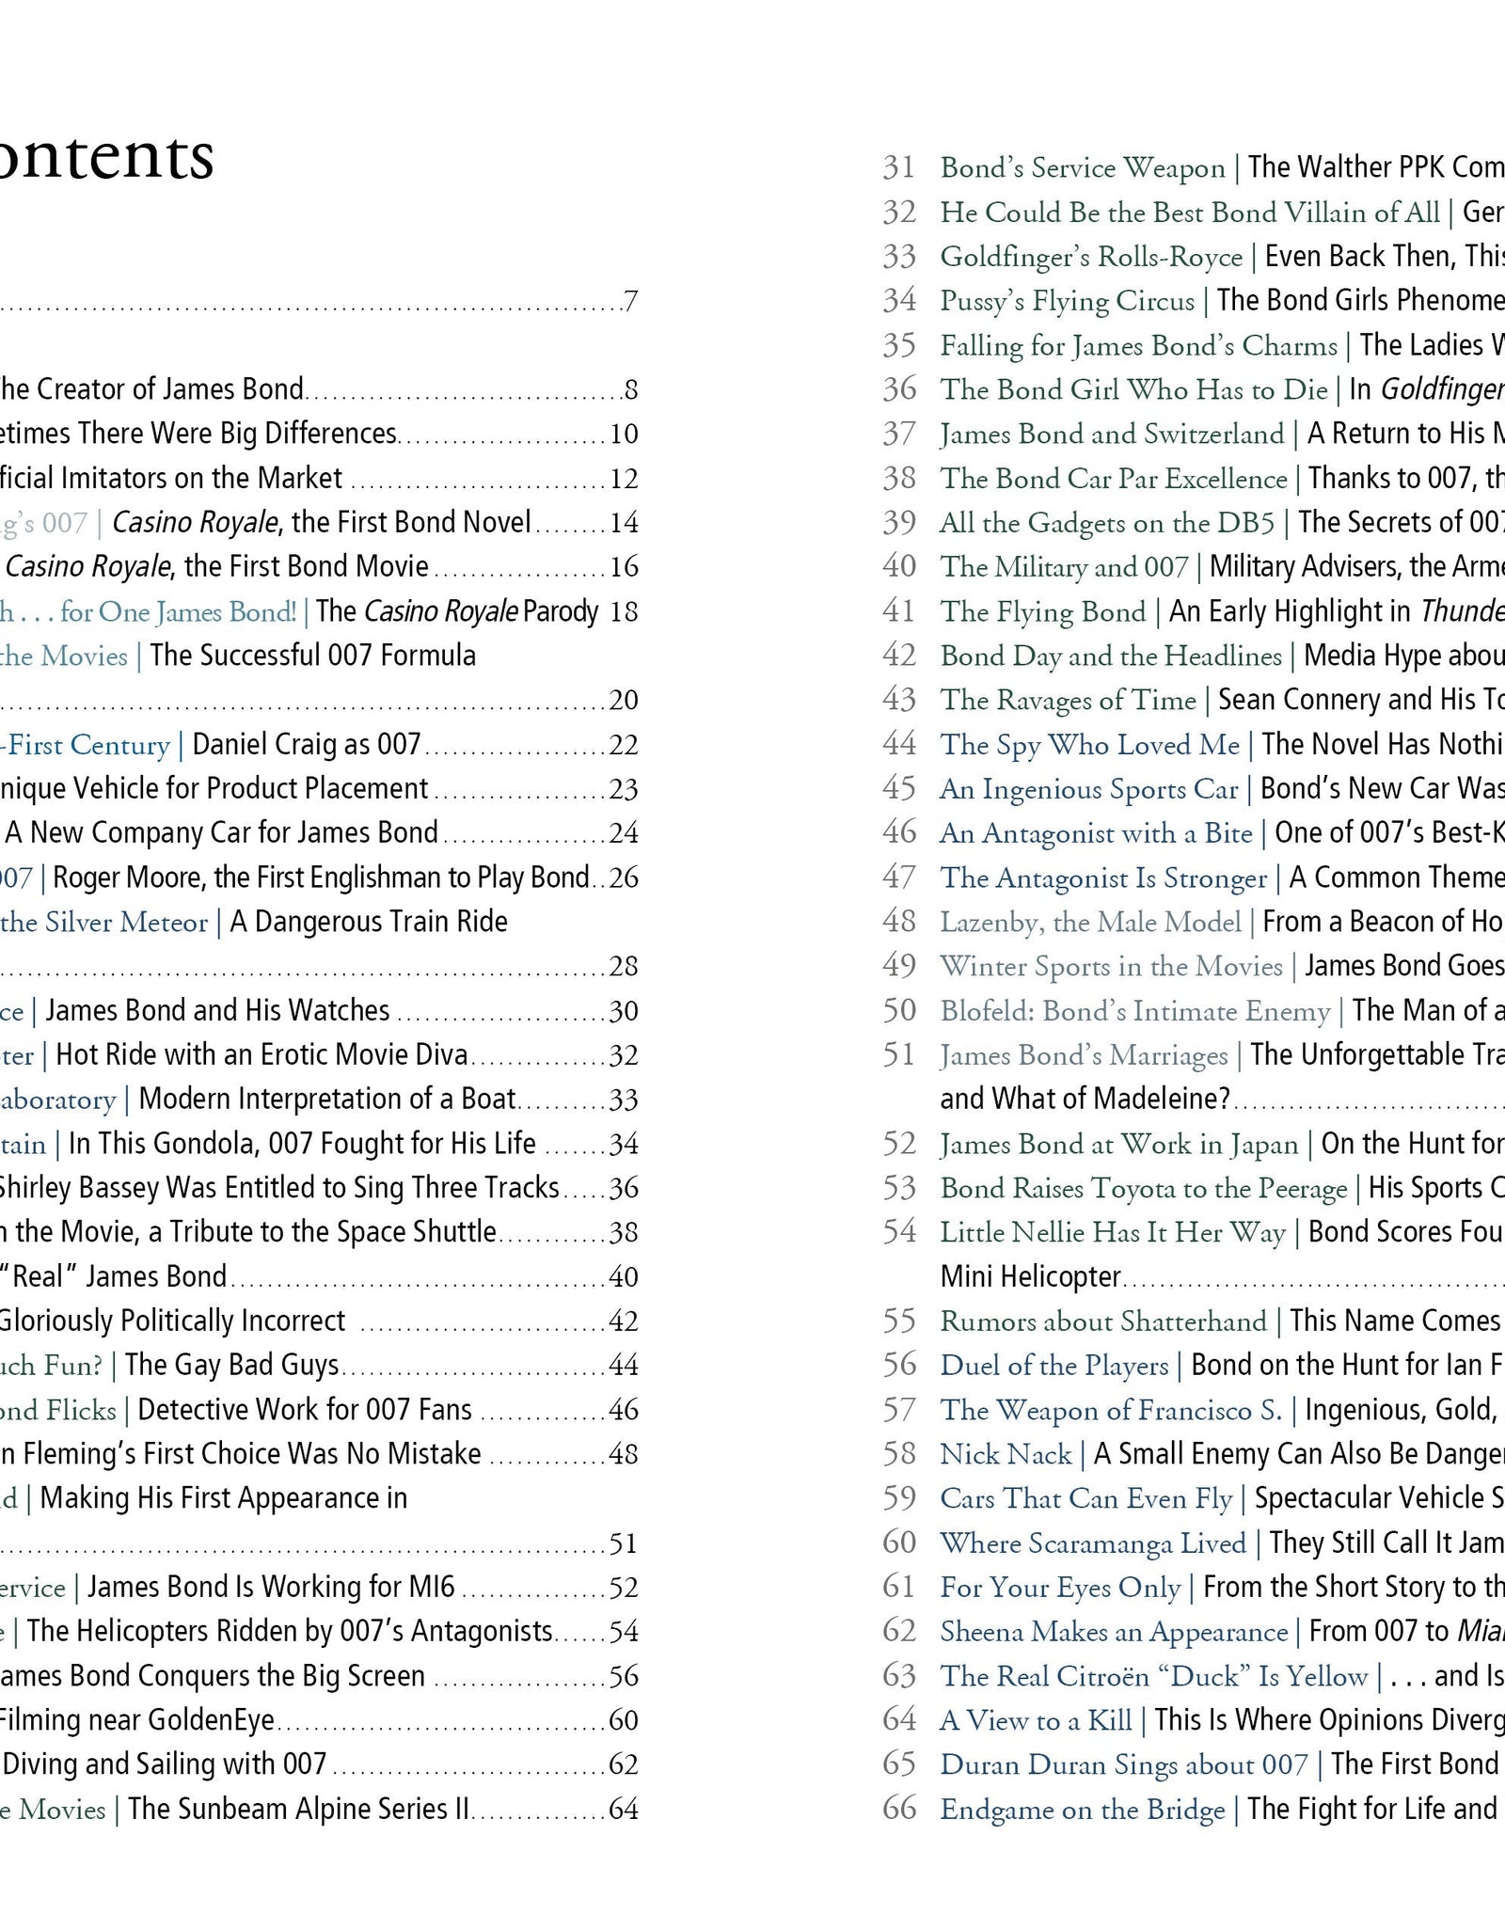The width and height of the screenshot is (1505, 1930).
Task: Click 'Sheena Makes an Appearance' entry
Action: click(x=1114, y=1633)
